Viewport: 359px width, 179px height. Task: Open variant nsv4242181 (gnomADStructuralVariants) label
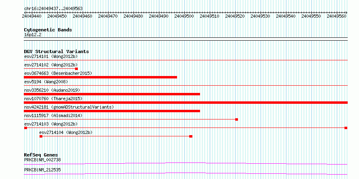coord(69,107)
